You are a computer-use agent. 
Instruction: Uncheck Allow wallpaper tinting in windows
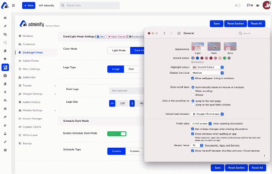coord(193,78)
